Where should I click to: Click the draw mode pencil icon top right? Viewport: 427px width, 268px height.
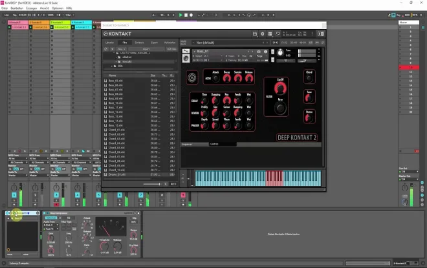[x=389, y=15]
